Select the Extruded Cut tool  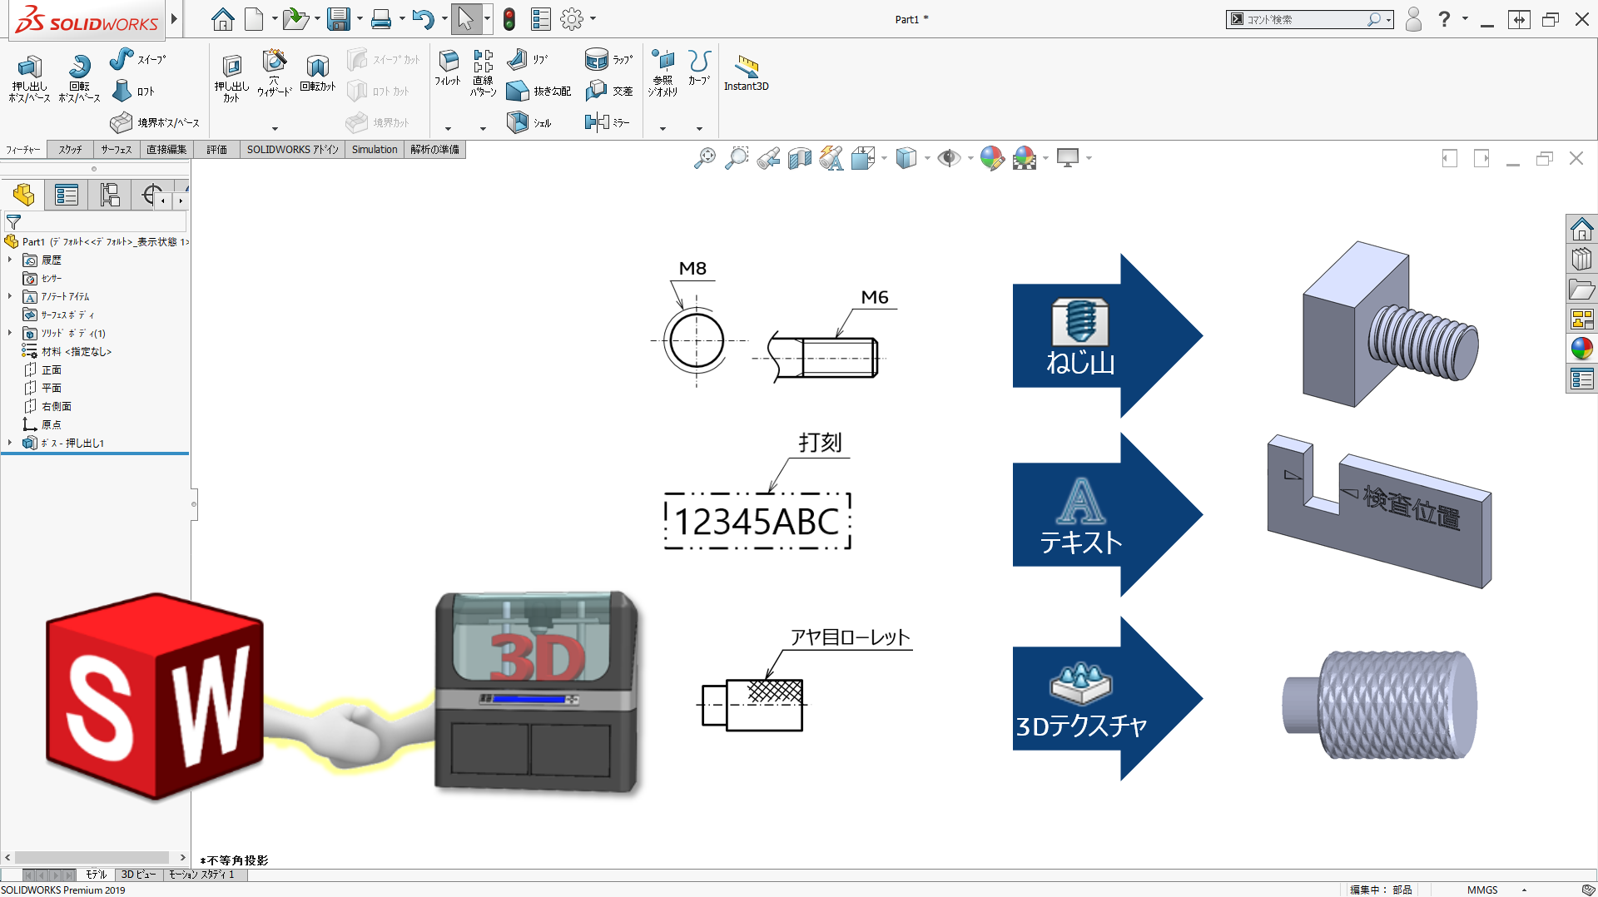pos(231,78)
